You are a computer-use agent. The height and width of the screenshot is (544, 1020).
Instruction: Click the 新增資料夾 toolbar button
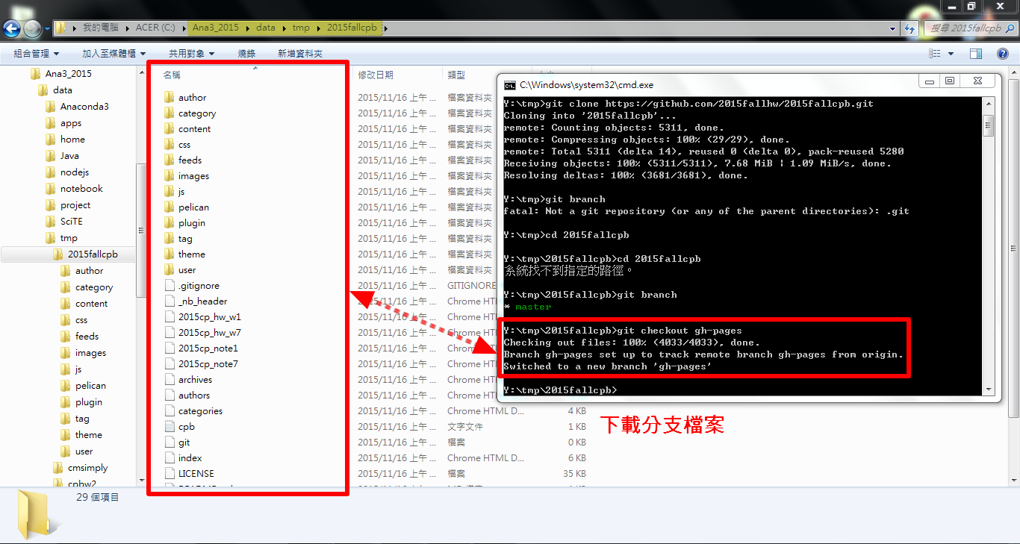pos(300,54)
